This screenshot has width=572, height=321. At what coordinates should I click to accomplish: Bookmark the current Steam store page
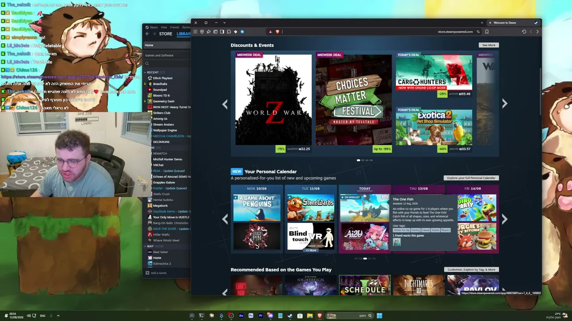click(x=487, y=32)
